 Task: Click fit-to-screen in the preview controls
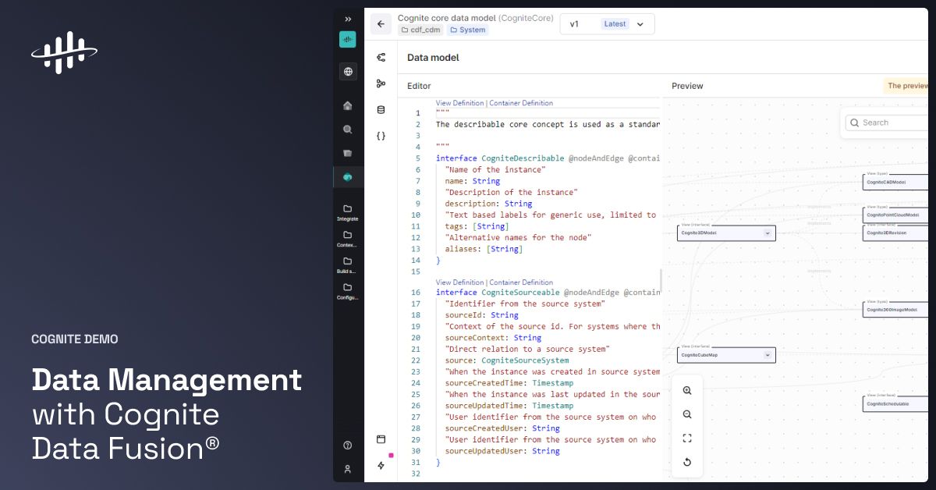(x=687, y=438)
